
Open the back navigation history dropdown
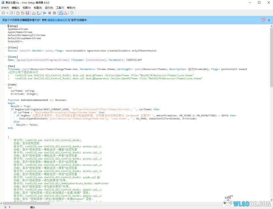7,13
